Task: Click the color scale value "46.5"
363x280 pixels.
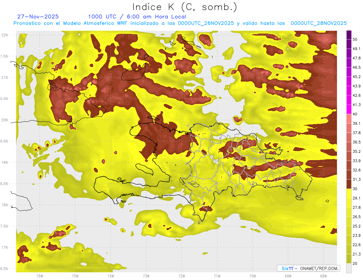Action: [x=357, y=67]
